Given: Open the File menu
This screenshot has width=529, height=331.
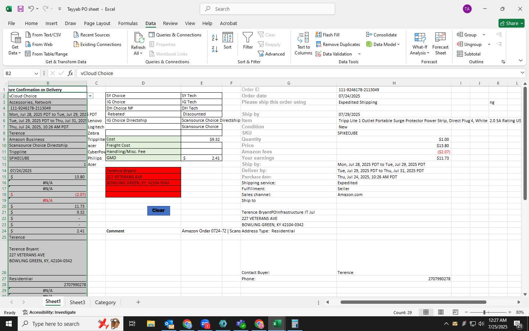Looking at the screenshot, I should [x=11, y=23].
